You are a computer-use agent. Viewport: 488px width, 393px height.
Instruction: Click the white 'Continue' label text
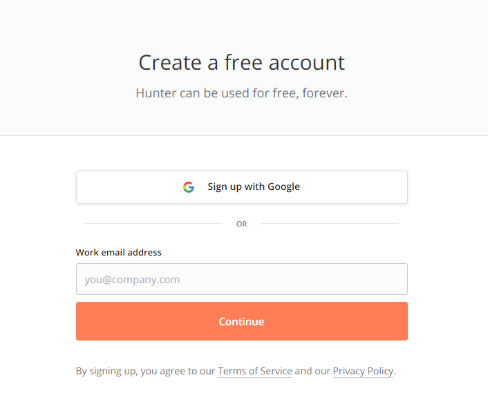(x=241, y=321)
